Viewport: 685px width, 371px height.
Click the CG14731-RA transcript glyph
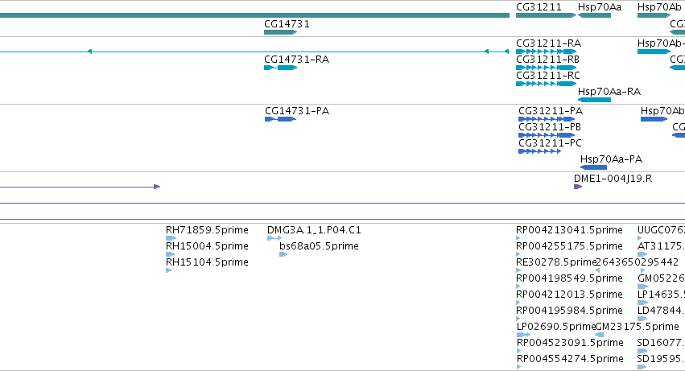(280, 68)
